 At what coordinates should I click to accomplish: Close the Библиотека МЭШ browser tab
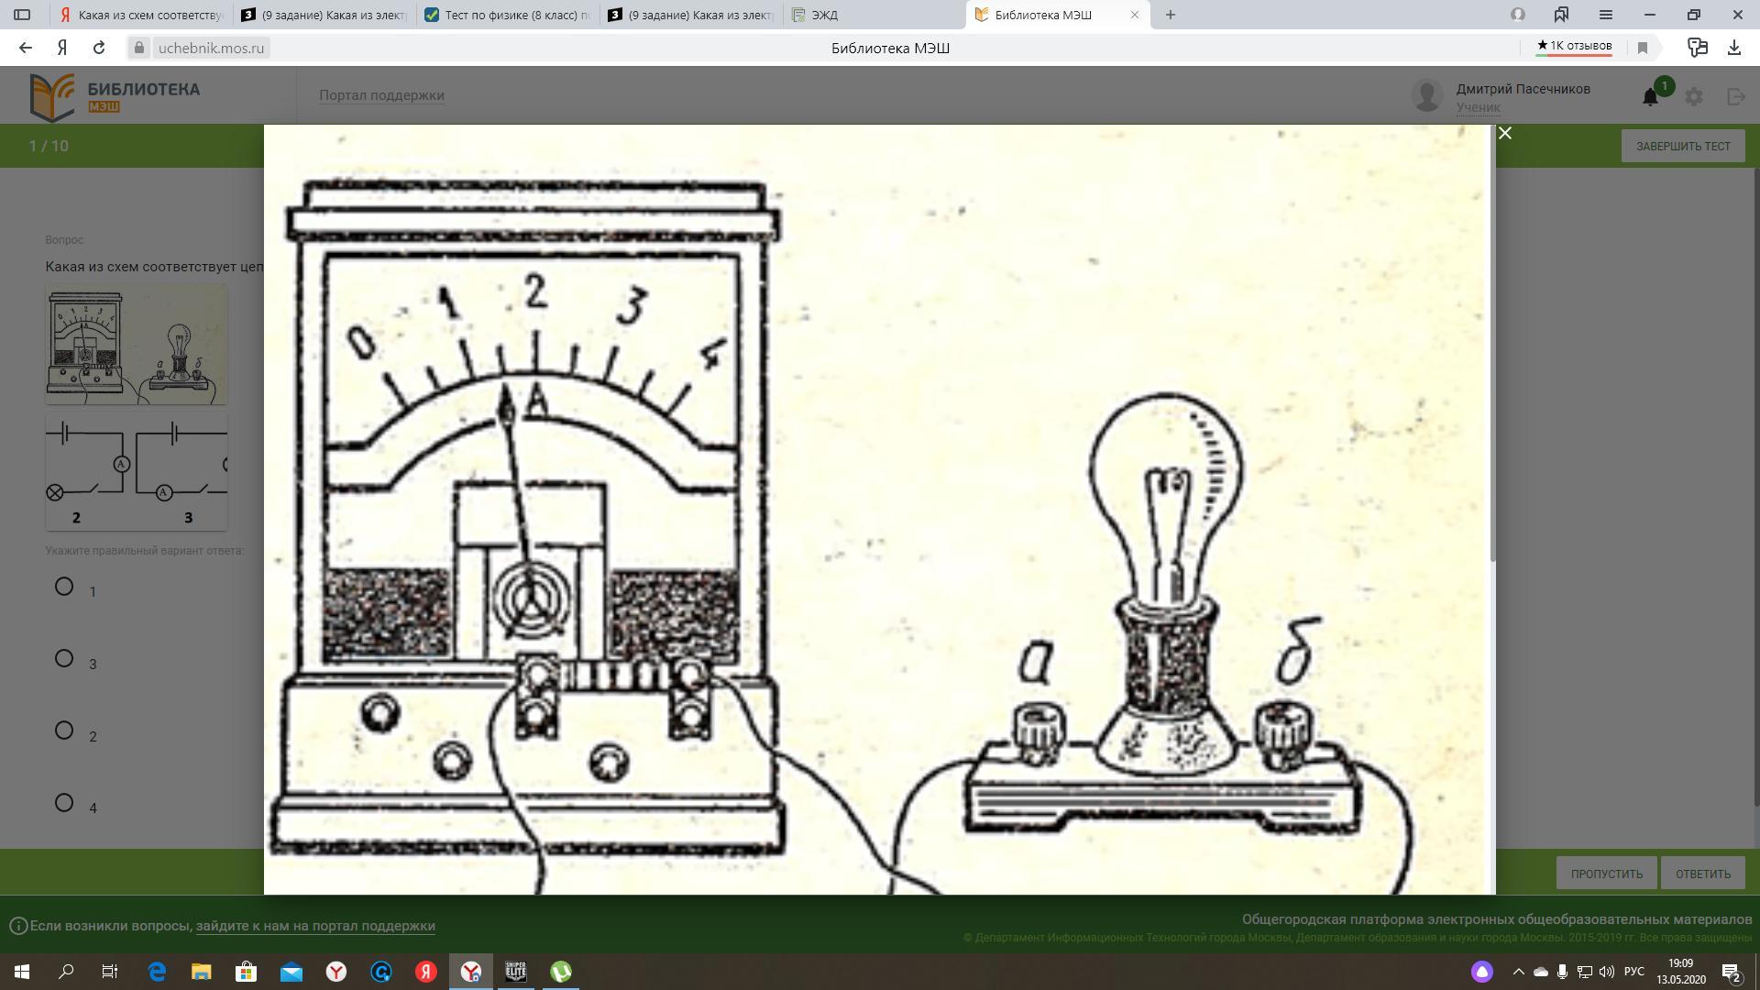pos(1135,15)
